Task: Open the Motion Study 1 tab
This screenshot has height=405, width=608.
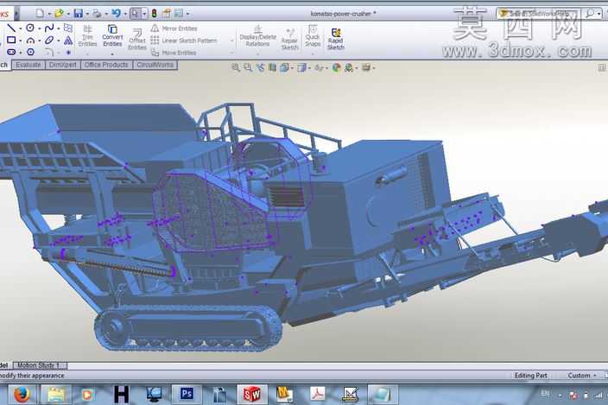Action: pos(40,365)
